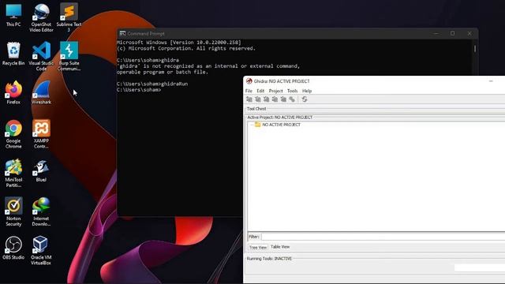Select Sublime Text 3 desktop icon
This screenshot has height=284, width=505.
pos(69,17)
